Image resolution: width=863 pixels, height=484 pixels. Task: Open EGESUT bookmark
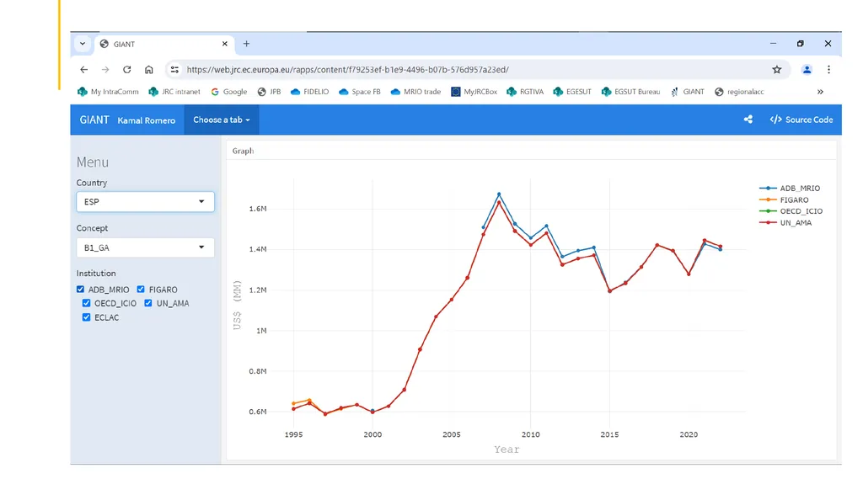572,92
